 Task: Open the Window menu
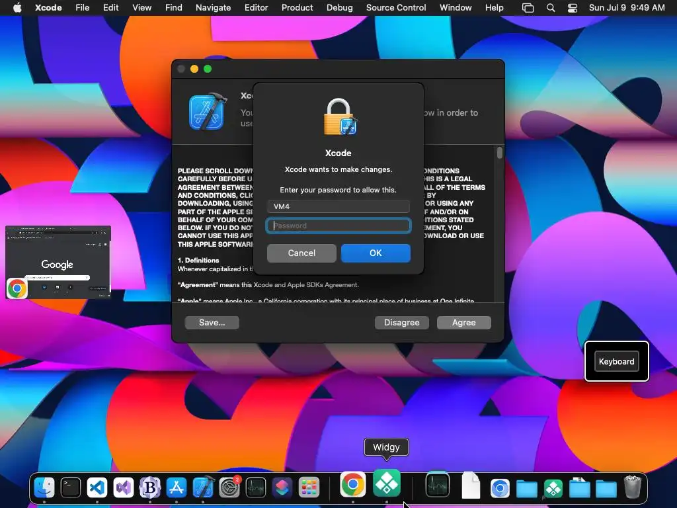pyautogui.click(x=456, y=7)
